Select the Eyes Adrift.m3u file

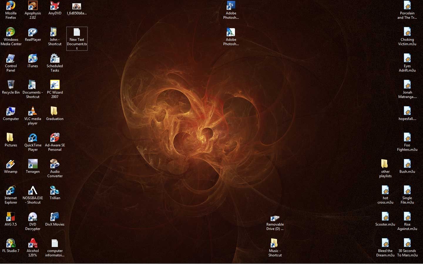[x=407, y=58]
